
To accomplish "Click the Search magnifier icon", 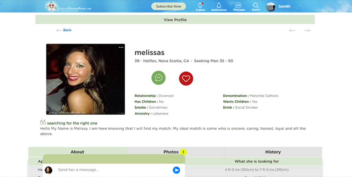I will (255, 6).
